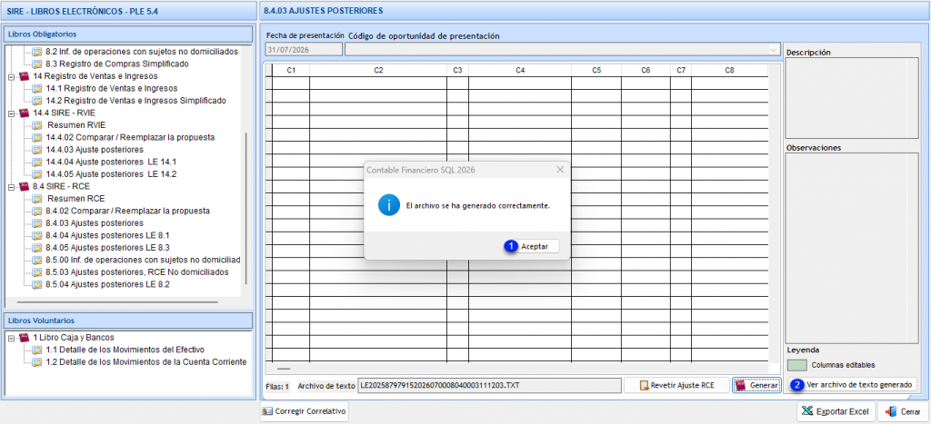The width and height of the screenshot is (931, 424).
Task: Click Revertir Ajuste RCE button
Action: pos(676,385)
